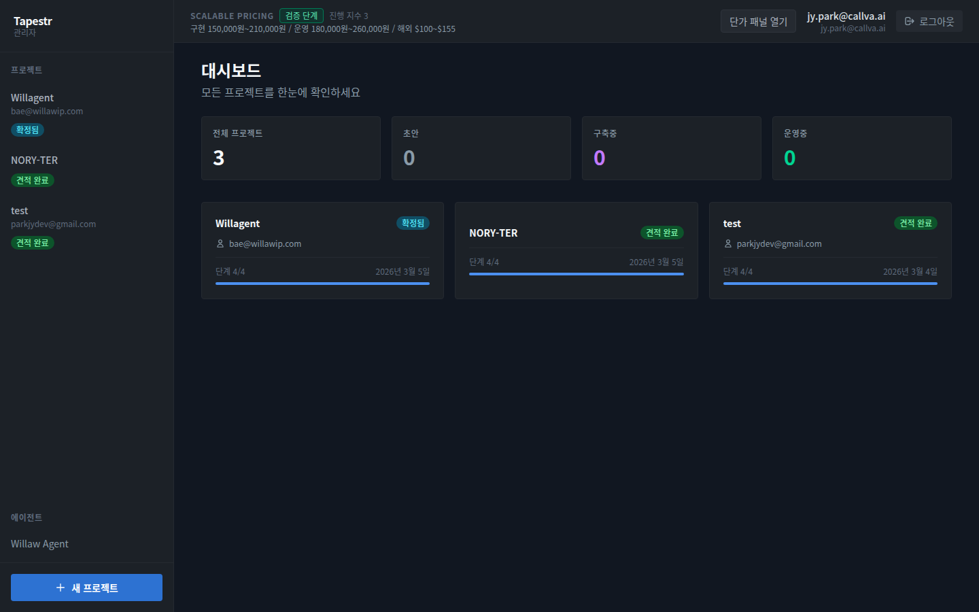Click the 전체 프로젝트 stat card
The height and width of the screenshot is (612, 979).
click(290, 148)
